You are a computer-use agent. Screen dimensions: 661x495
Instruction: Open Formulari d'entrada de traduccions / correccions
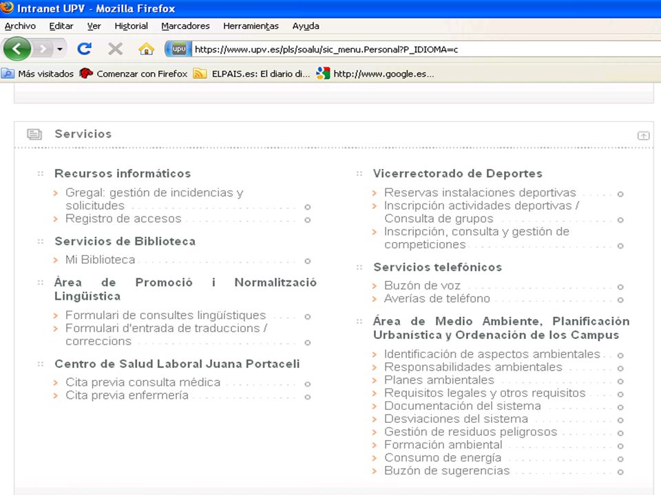tap(166, 334)
